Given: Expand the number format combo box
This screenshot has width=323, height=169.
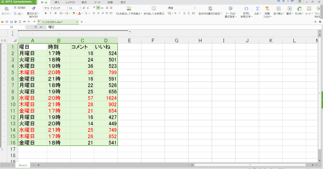Looking at the screenshot, I should point(194,8).
